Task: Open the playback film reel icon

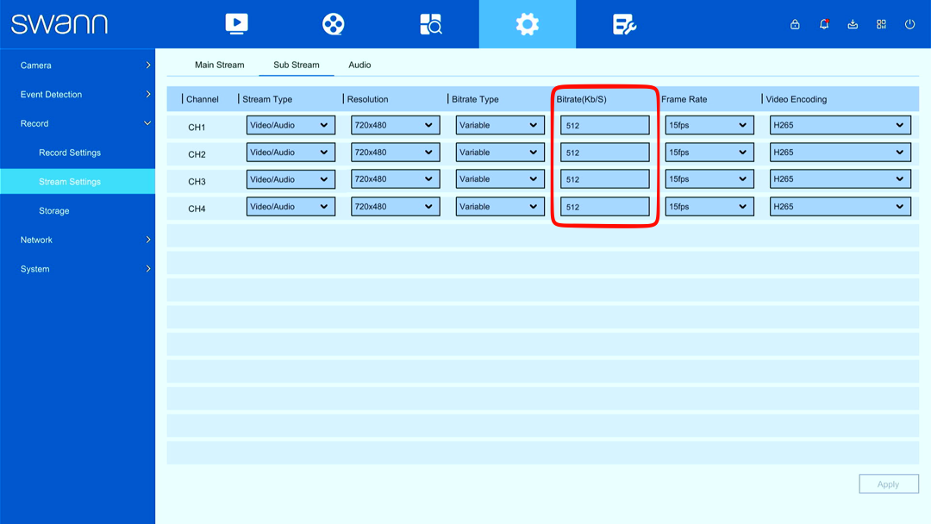Action: click(x=333, y=24)
